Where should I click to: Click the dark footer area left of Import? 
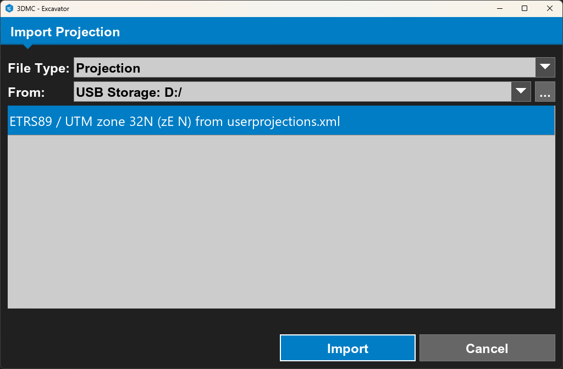[140, 348]
